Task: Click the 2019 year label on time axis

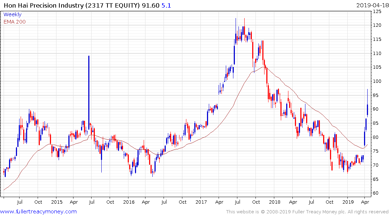Action: (x=348, y=202)
